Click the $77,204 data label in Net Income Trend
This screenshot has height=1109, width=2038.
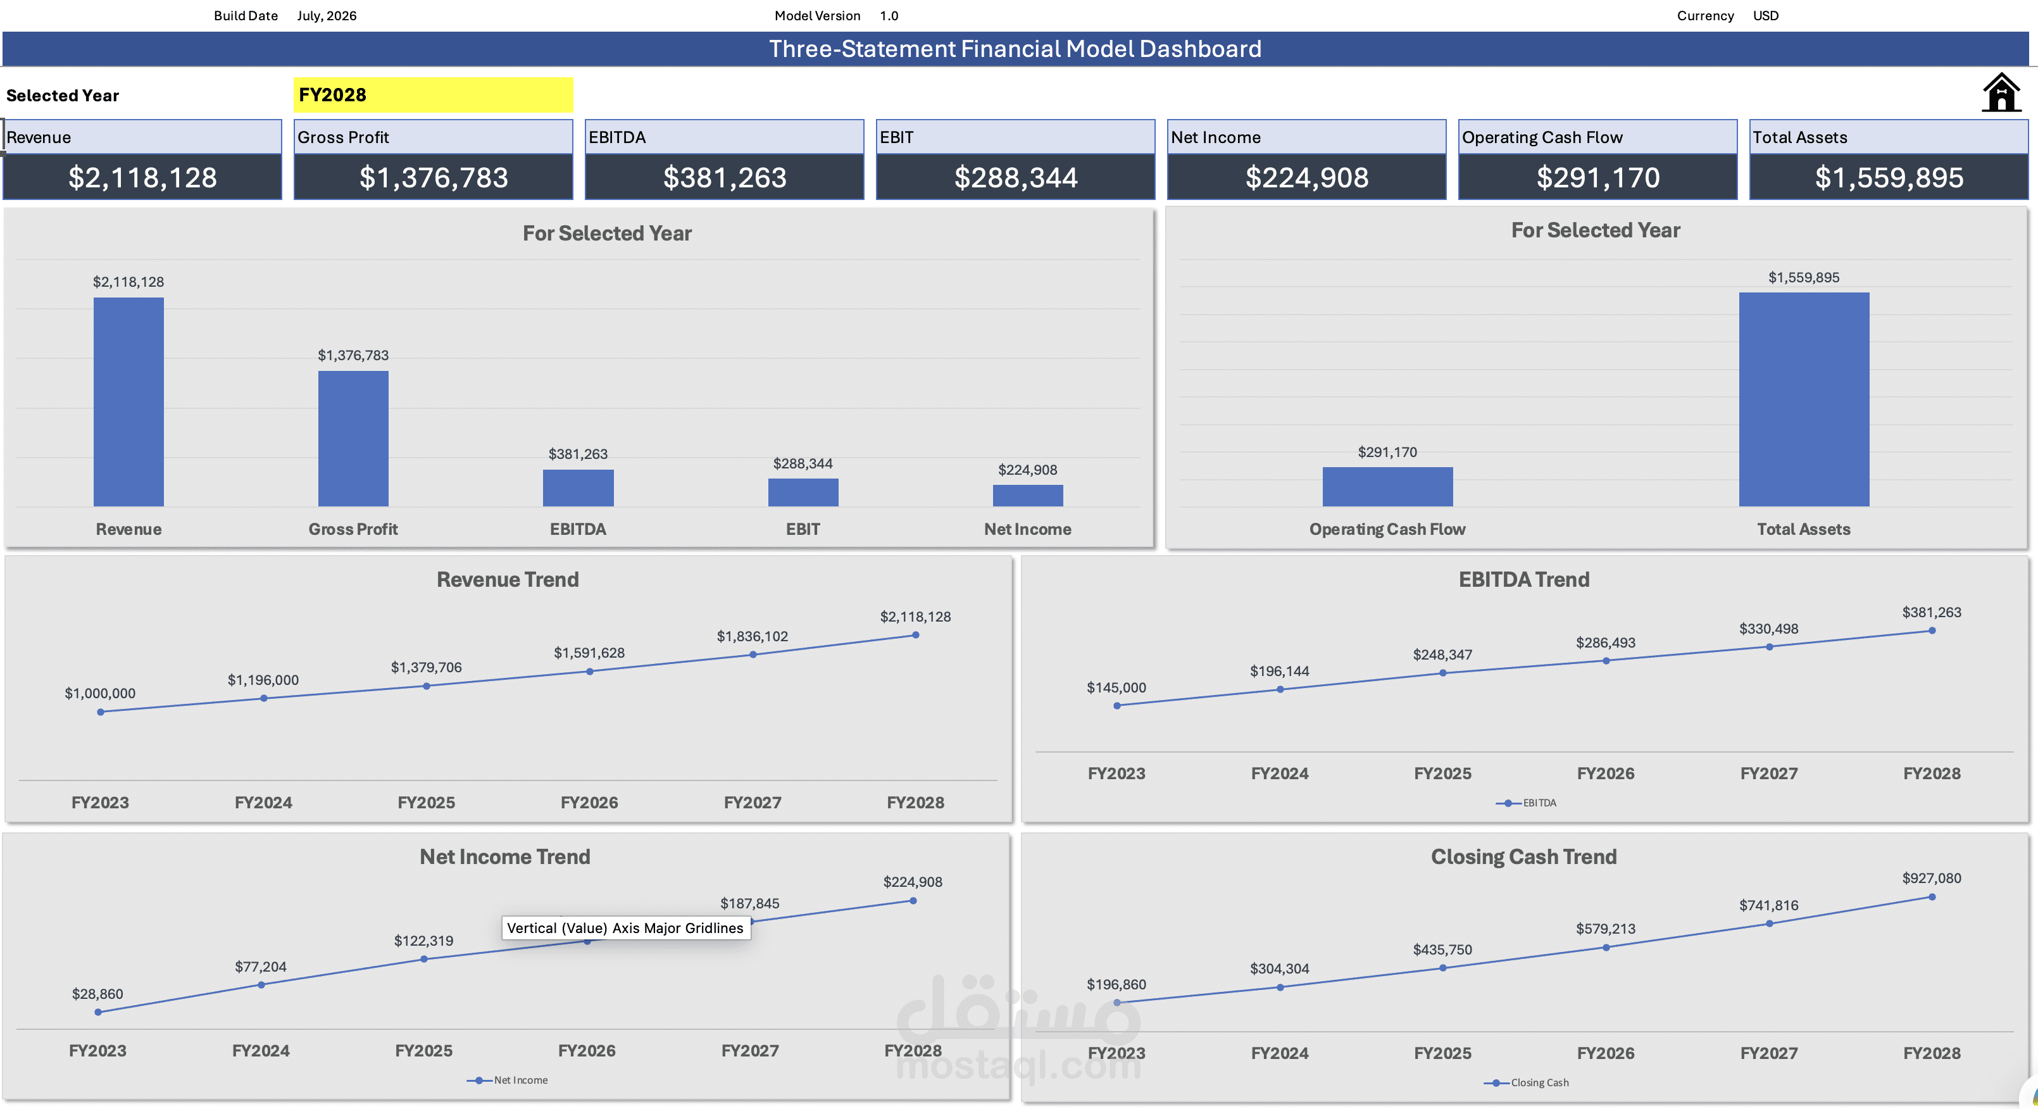coord(260,967)
